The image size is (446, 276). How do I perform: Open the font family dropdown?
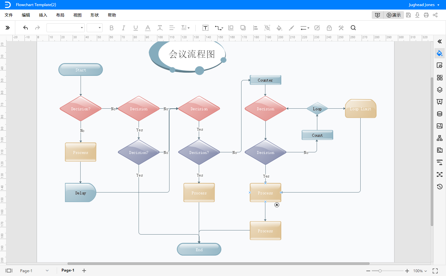point(66,28)
